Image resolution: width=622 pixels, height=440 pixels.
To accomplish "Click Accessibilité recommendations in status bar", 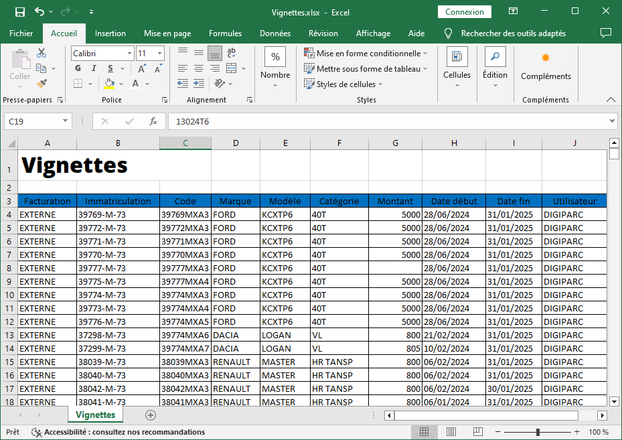I will 119,432.
